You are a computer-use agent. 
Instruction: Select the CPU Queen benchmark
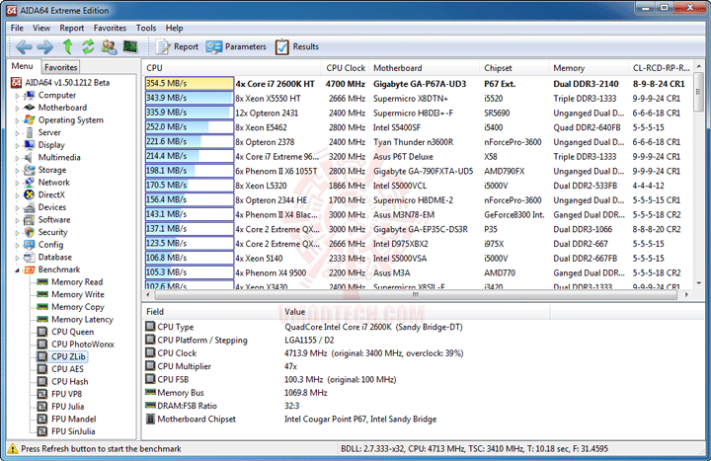tap(72, 332)
